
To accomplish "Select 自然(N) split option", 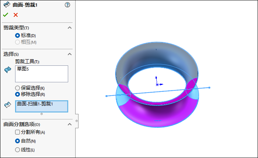I will click(17, 141).
